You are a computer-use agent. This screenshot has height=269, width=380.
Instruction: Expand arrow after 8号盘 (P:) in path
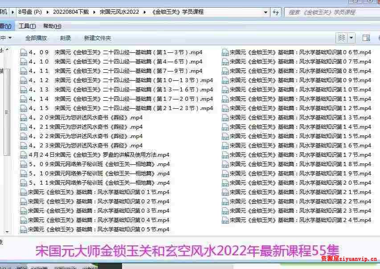[x=48, y=12]
